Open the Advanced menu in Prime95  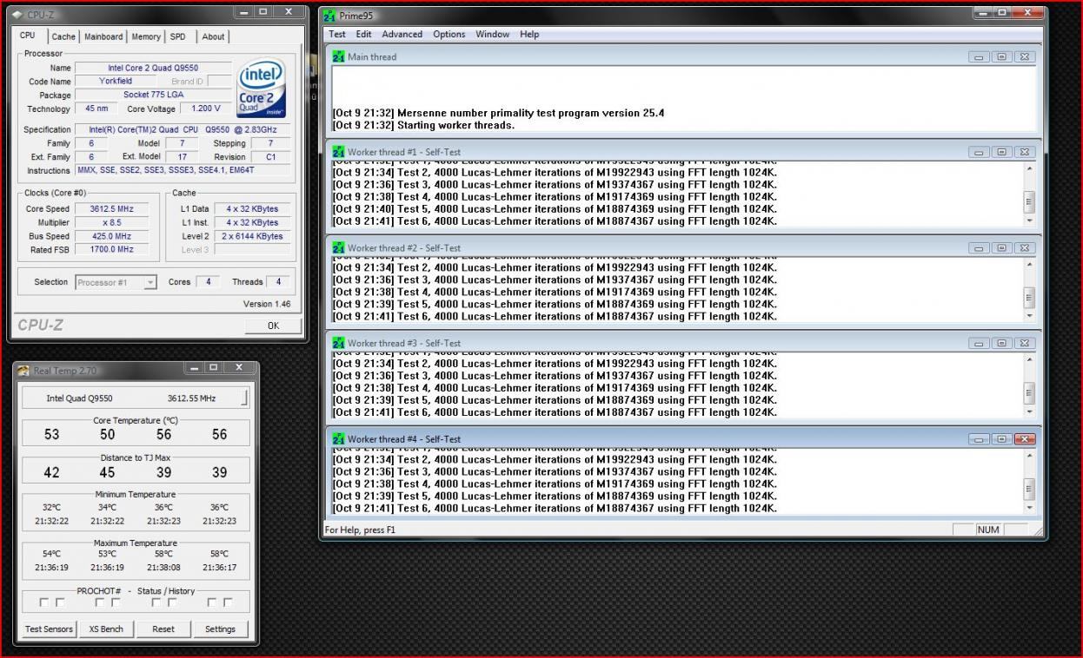click(x=402, y=34)
